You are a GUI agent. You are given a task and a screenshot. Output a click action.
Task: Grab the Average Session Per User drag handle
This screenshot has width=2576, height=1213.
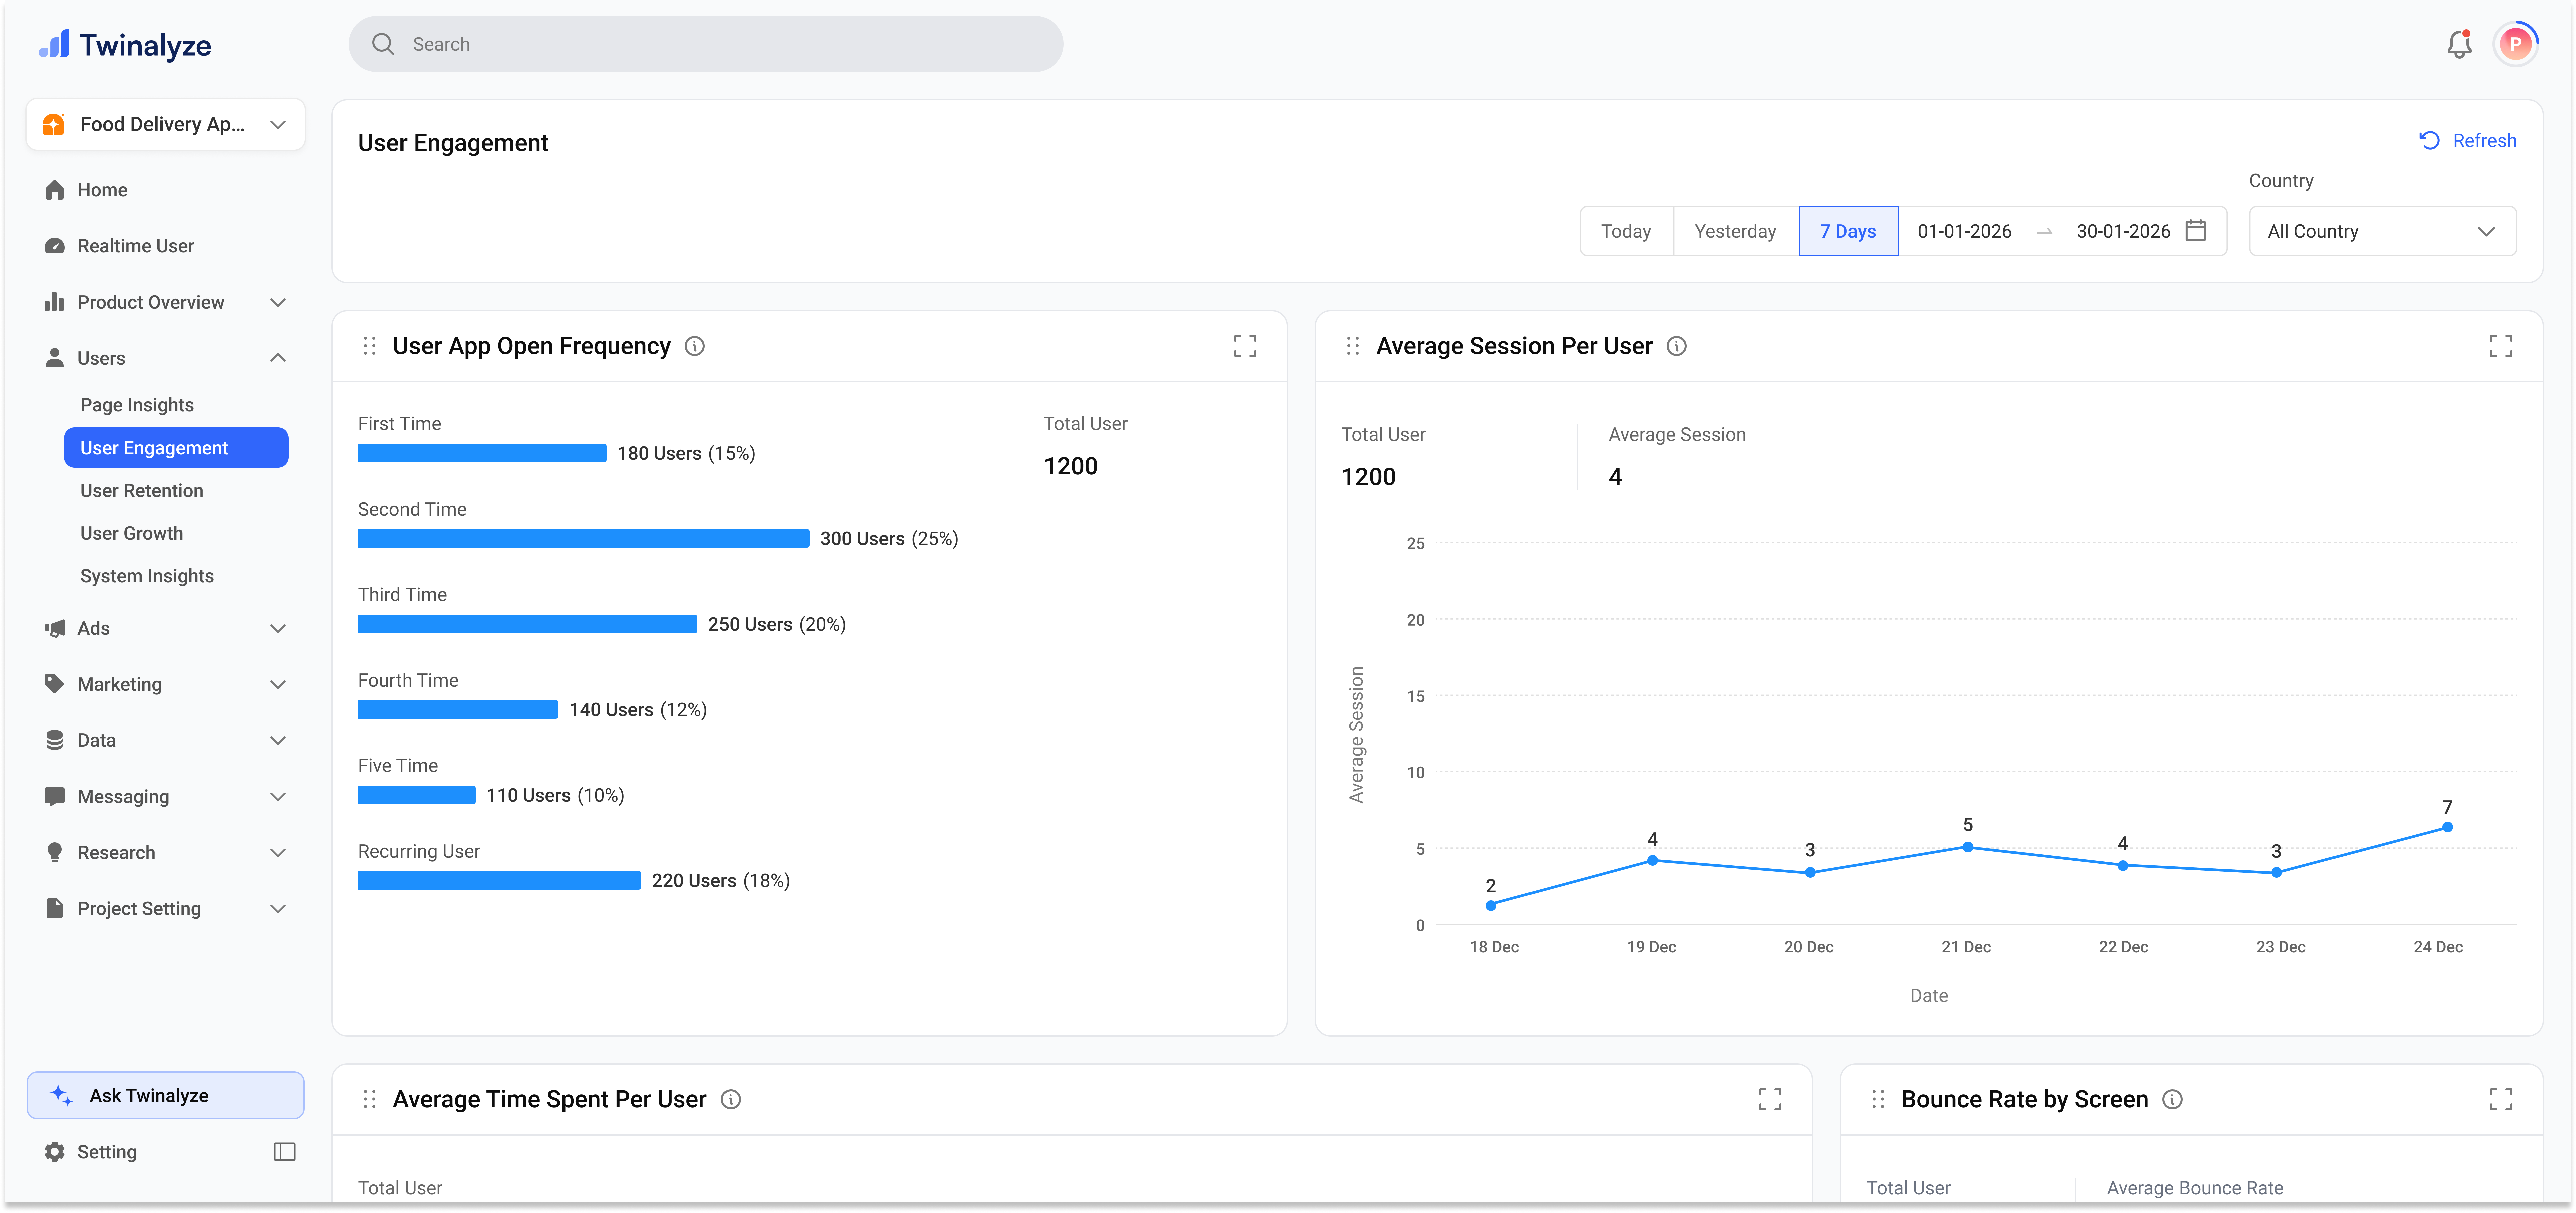pos(1353,346)
